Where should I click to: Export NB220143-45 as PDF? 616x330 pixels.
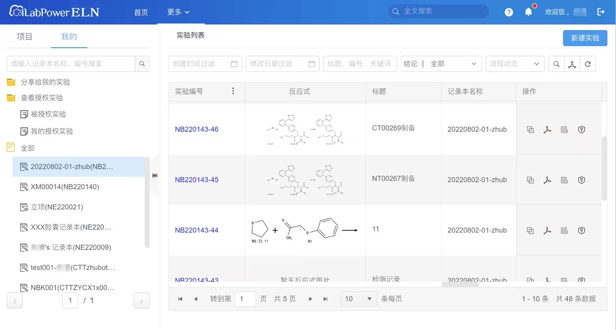[547, 180]
